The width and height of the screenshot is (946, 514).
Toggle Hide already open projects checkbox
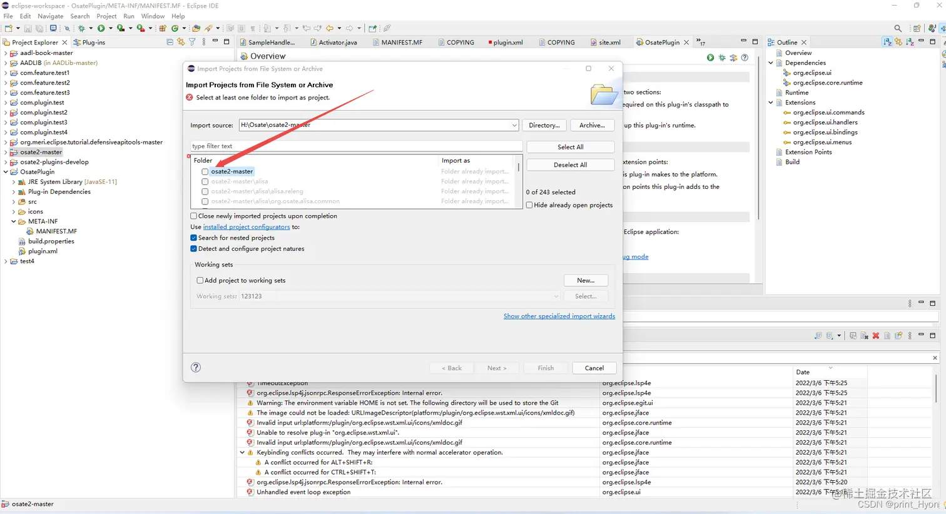[529, 205]
